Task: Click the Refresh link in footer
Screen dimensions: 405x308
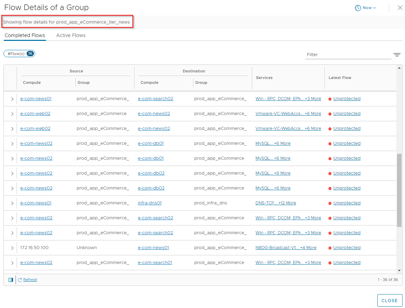Action: tap(30, 280)
